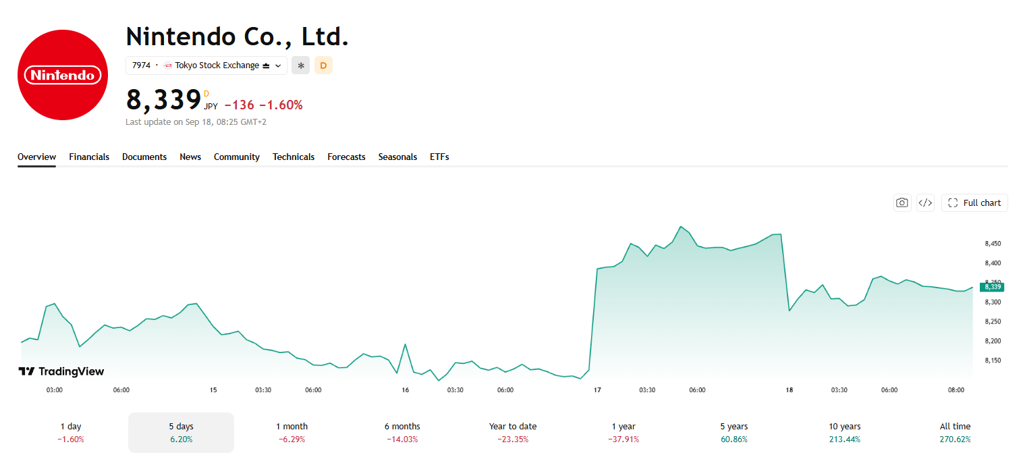Screen dimensions: 1023x455
Task: Click the asterisk badge next to exchange
Action: pos(301,65)
